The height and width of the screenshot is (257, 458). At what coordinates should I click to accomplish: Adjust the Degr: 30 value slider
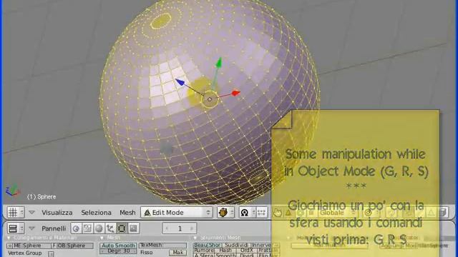pos(118,251)
